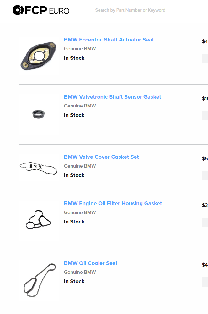
Task: Click the Valve Cover Gasket Set image
Action: 38,168
